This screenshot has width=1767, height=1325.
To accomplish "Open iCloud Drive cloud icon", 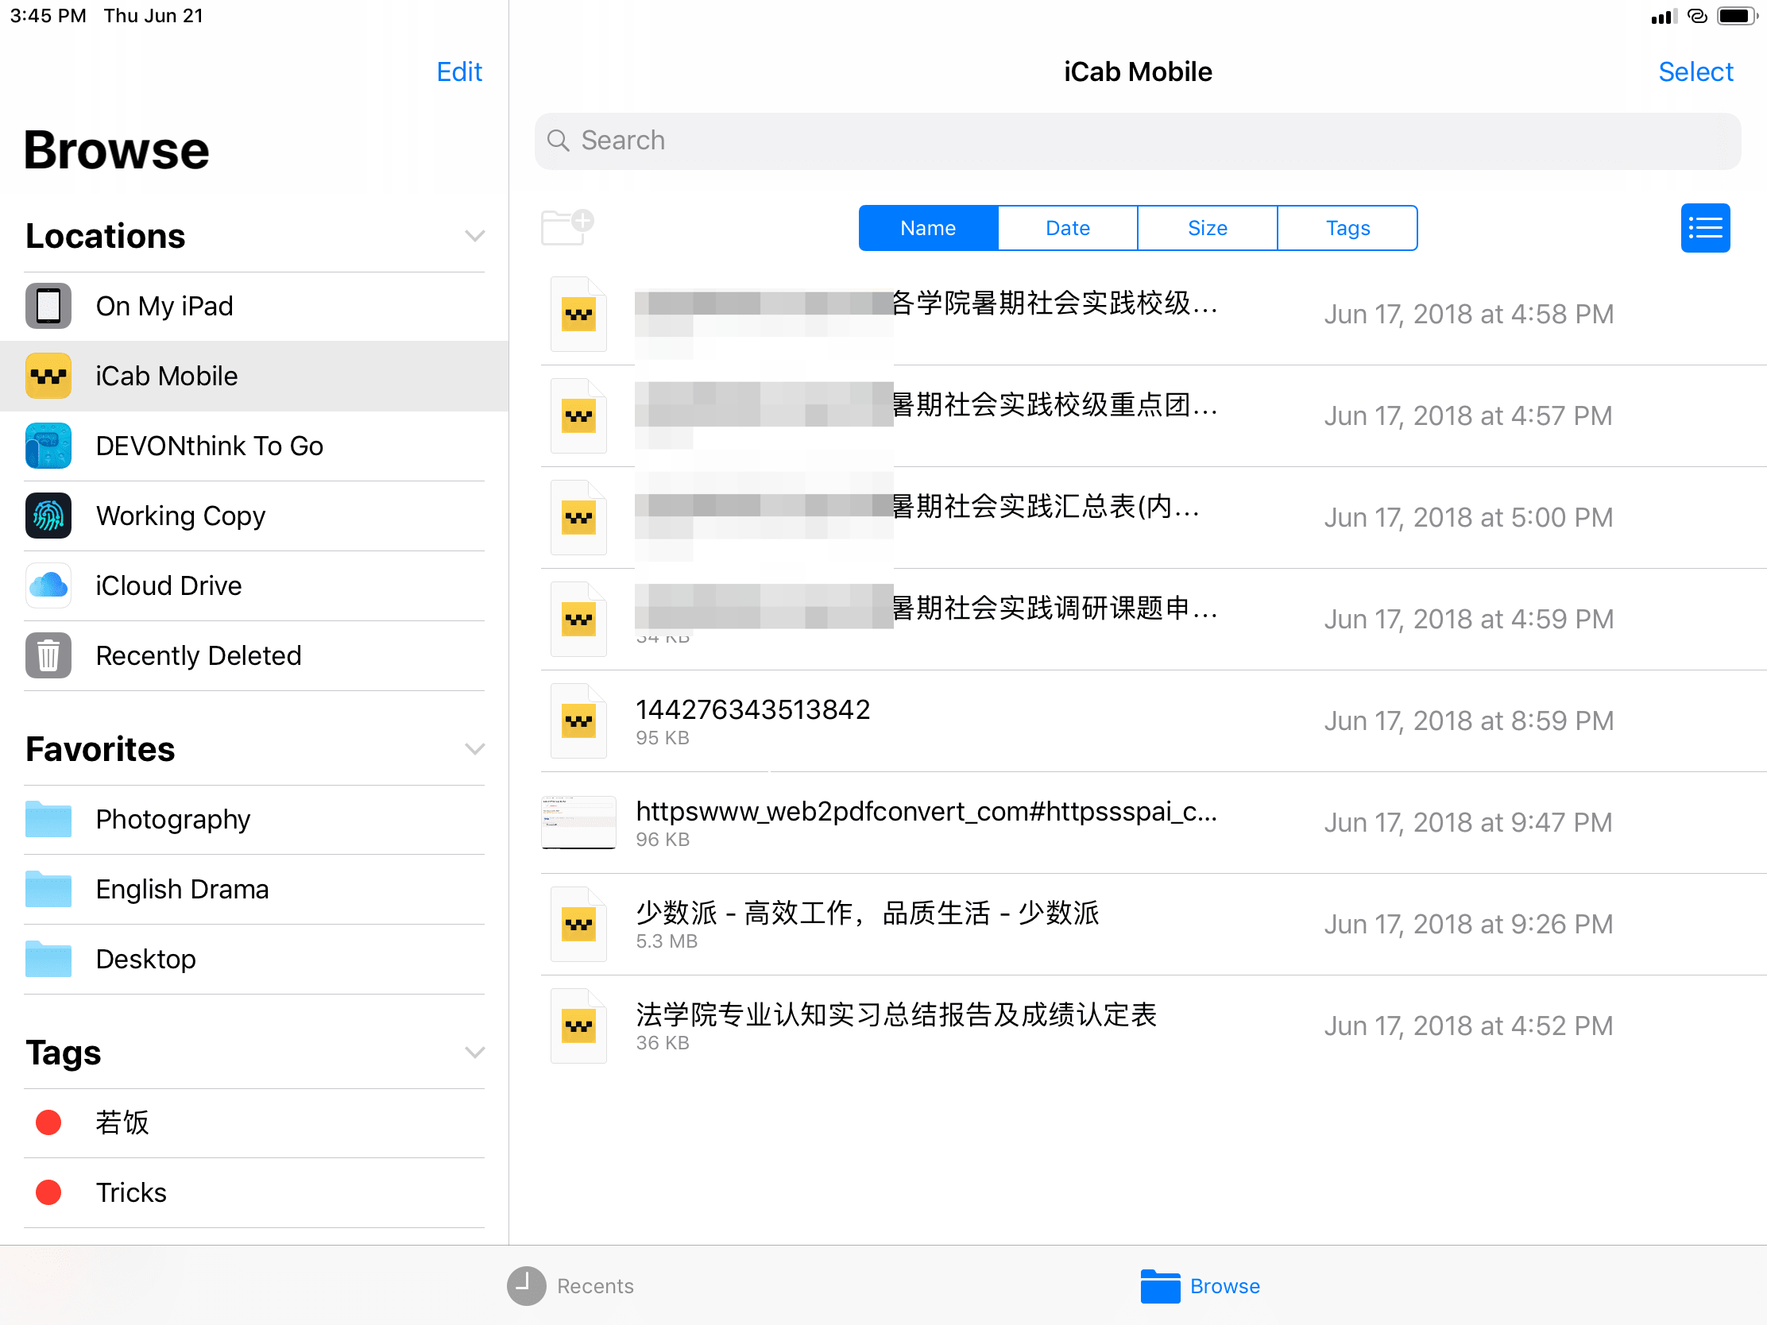I will [48, 585].
